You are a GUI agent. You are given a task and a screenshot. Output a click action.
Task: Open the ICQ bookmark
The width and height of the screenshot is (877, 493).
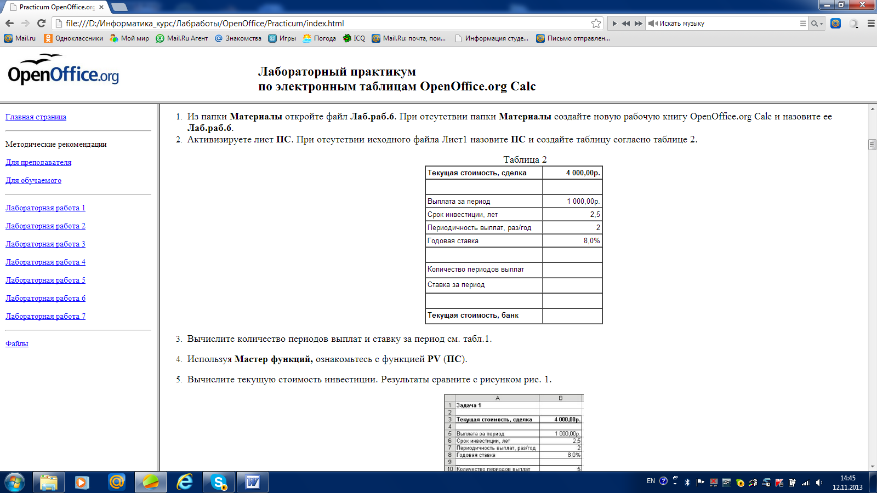[354, 38]
